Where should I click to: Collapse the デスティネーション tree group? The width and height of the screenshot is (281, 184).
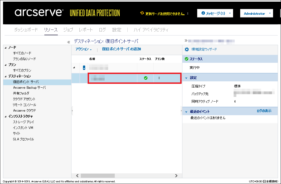[5, 76]
